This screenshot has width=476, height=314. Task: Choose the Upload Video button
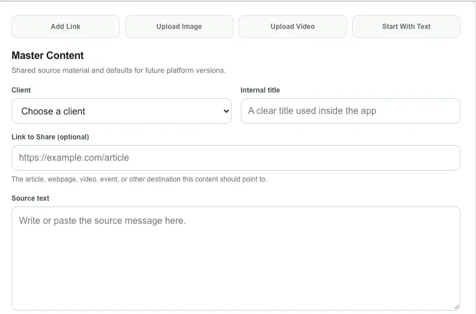(x=292, y=27)
